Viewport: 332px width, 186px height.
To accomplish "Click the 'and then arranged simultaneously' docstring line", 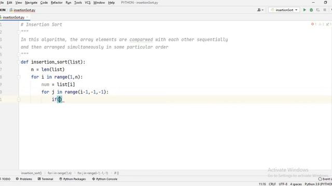I will click(94, 47).
